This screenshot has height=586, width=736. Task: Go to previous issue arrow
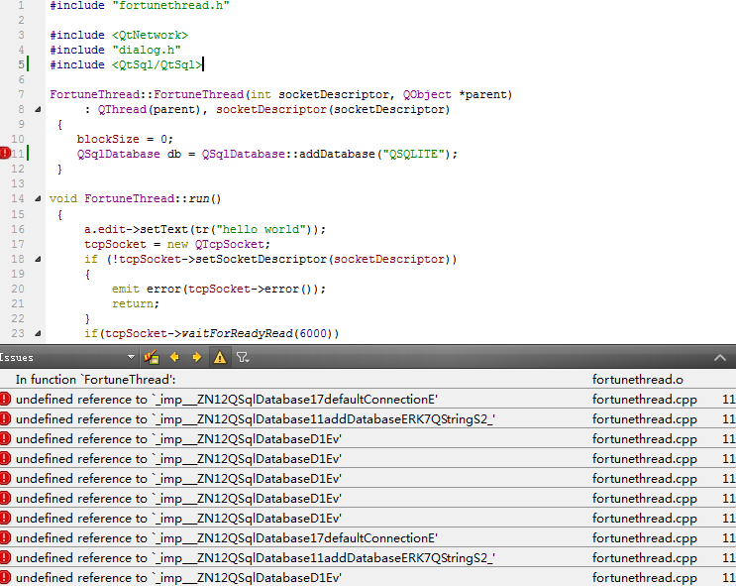point(174,358)
